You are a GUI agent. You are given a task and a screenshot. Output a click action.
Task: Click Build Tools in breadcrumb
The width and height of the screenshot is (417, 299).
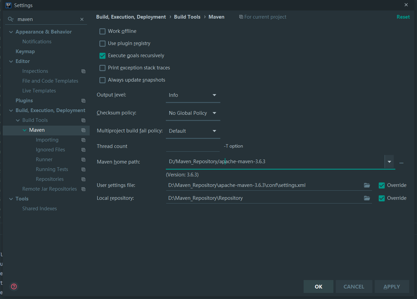pyautogui.click(x=187, y=17)
